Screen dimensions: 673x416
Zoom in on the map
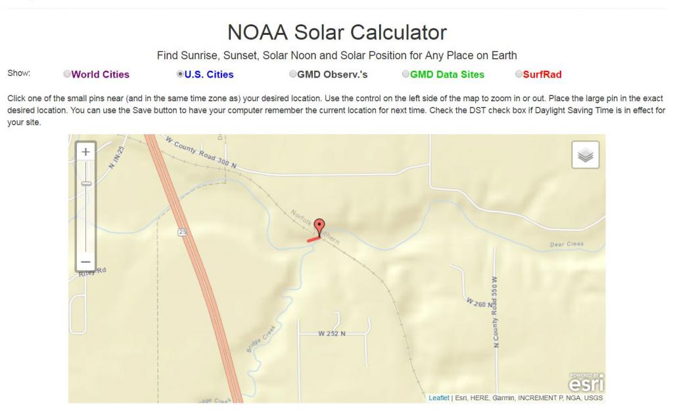click(x=86, y=152)
